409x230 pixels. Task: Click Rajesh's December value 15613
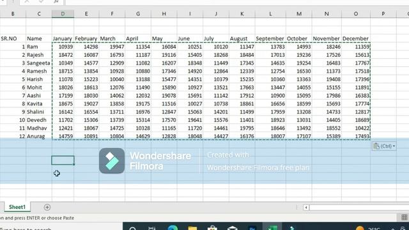[356, 55]
